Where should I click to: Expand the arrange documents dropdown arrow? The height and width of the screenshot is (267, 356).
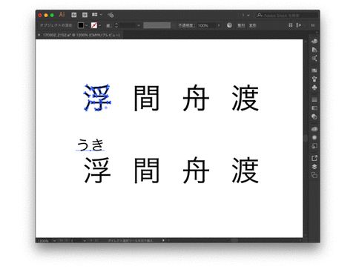click(101, 15)
